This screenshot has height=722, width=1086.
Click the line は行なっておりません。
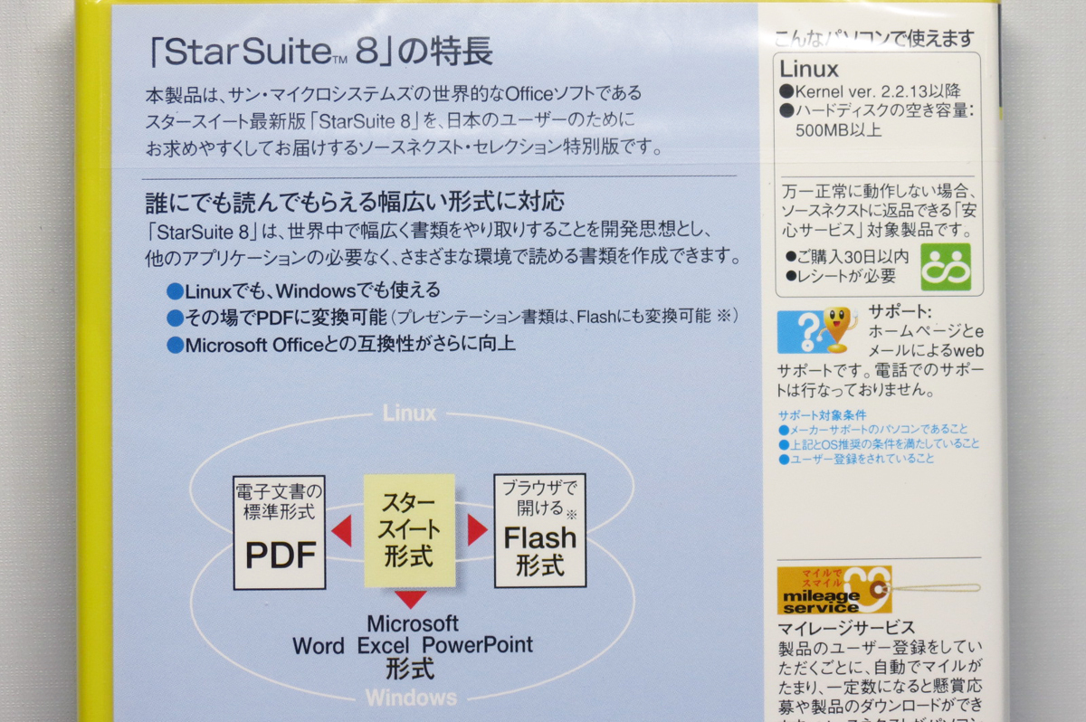coord(856,391)
